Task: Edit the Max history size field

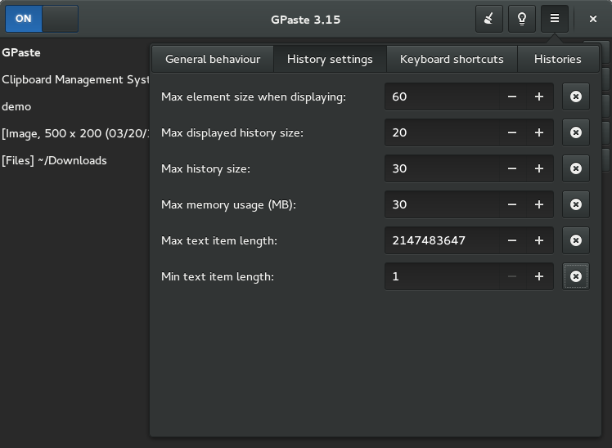Action: tap(442, 168)
